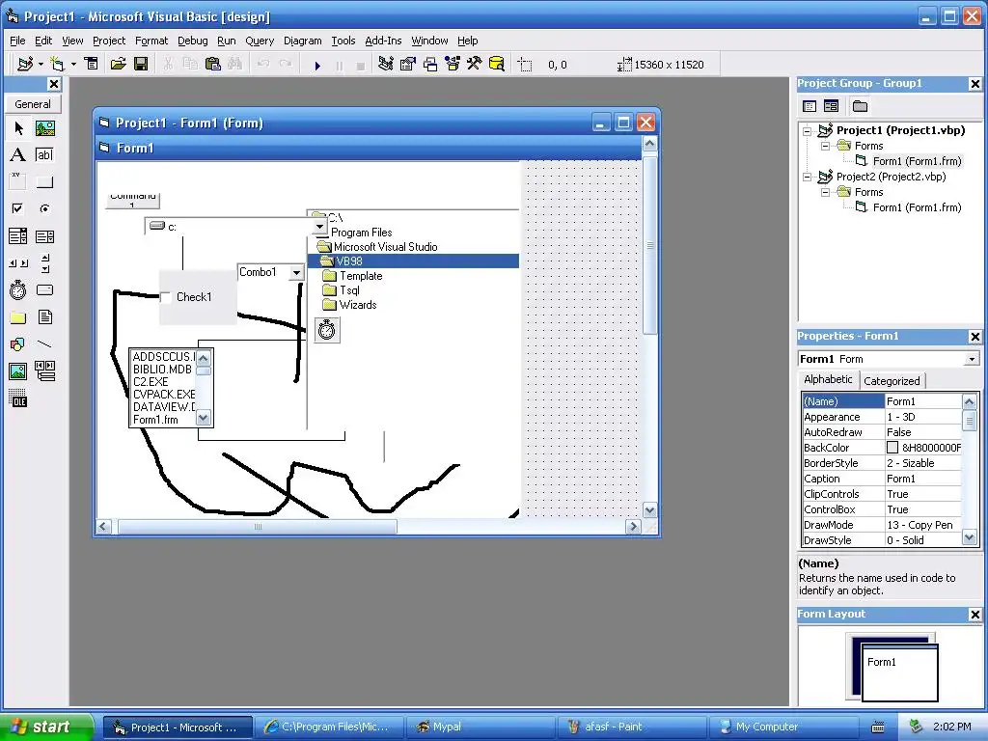Select the Pointer tool in toolbox

[18, 128]
